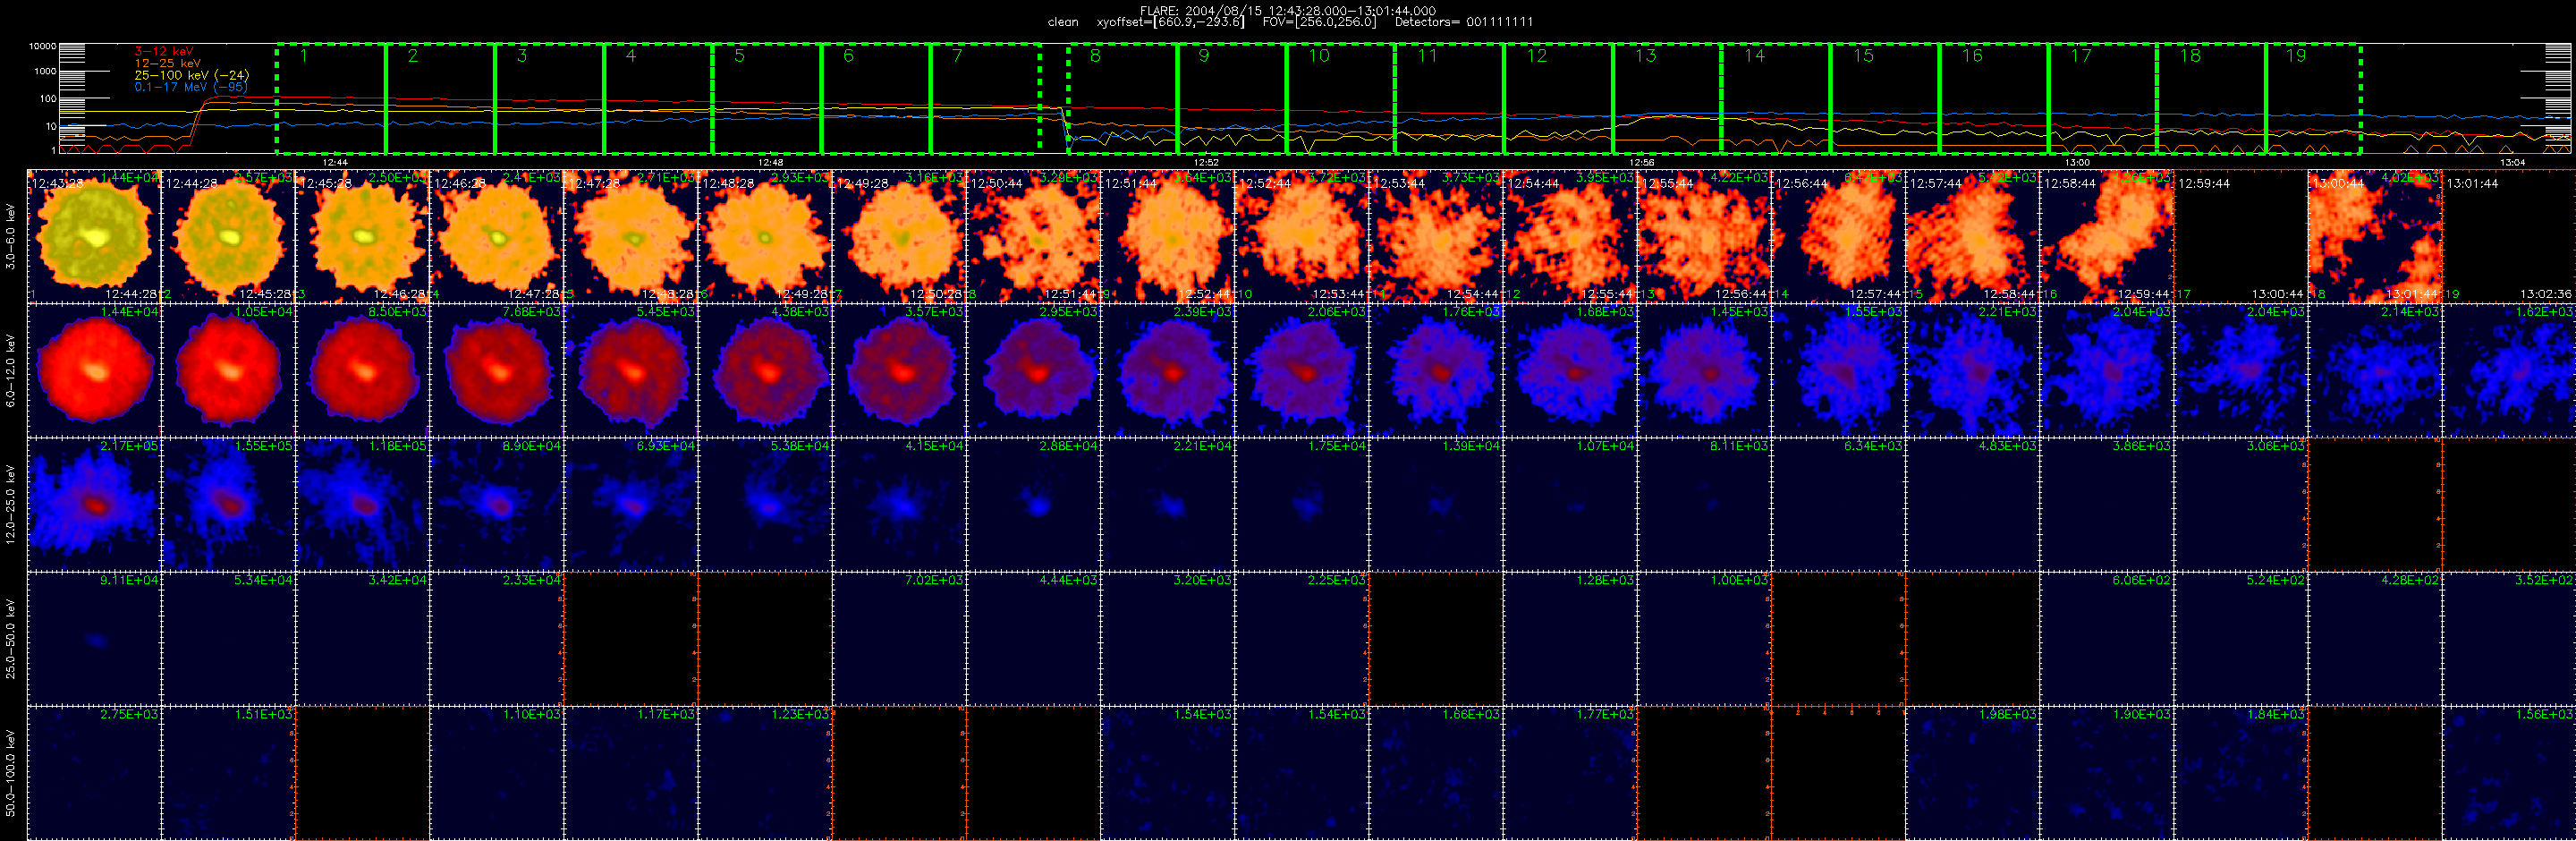
Task: Open the 25-50 keV image labeled 7.02E+03
Action: [x=899, y=638]
